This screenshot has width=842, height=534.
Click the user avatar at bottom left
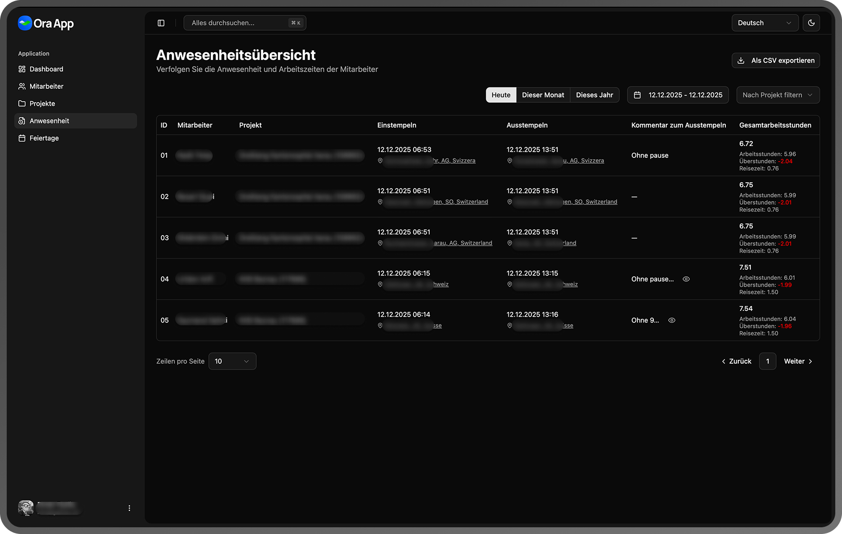point(26,508)
